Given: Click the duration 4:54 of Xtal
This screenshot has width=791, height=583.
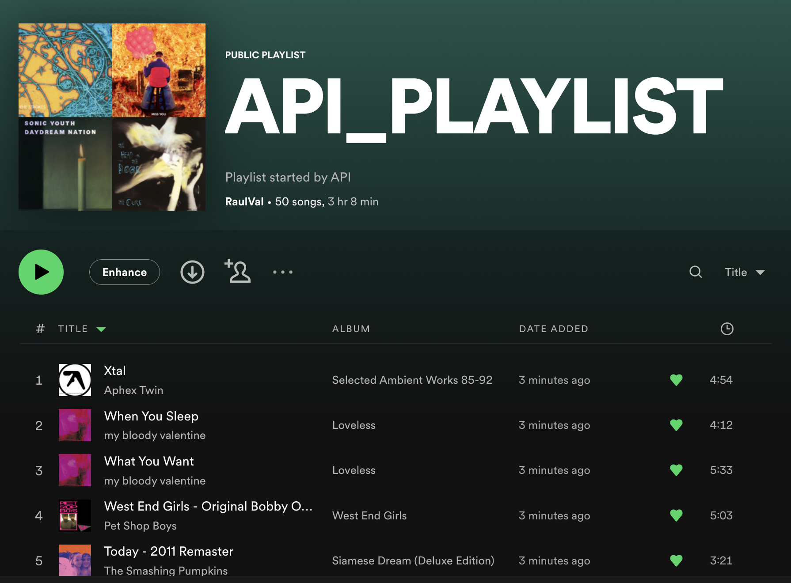Looking at the screenshot, I should pos(721,380).
